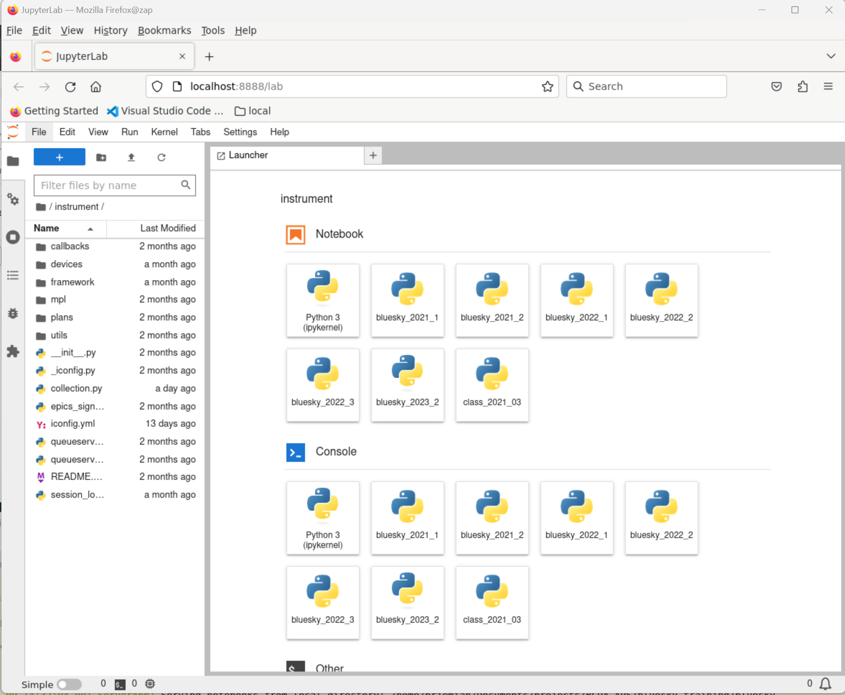The image size is (845, 695).
Task: Open JupyterLab Settings menu
Action: pyautogui.click(x=240, y=132)
